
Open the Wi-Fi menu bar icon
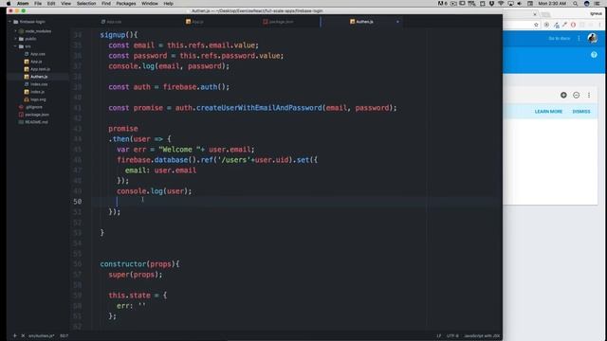(501, 4)
